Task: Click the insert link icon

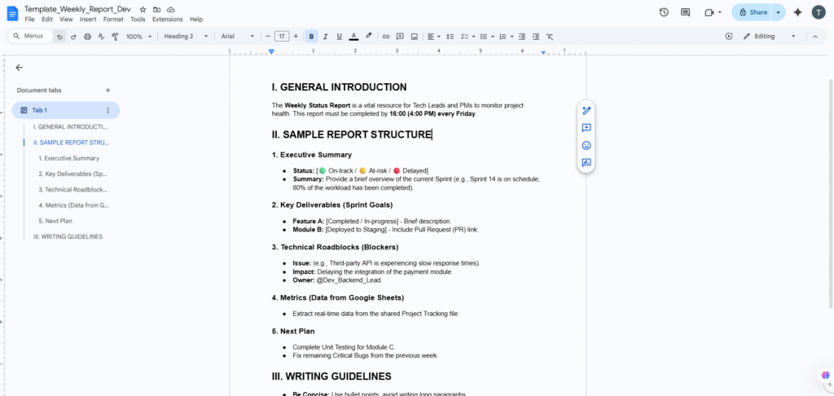Action: (x=386, y=37)
